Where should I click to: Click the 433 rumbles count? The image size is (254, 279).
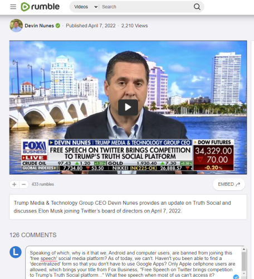(43, 184)
